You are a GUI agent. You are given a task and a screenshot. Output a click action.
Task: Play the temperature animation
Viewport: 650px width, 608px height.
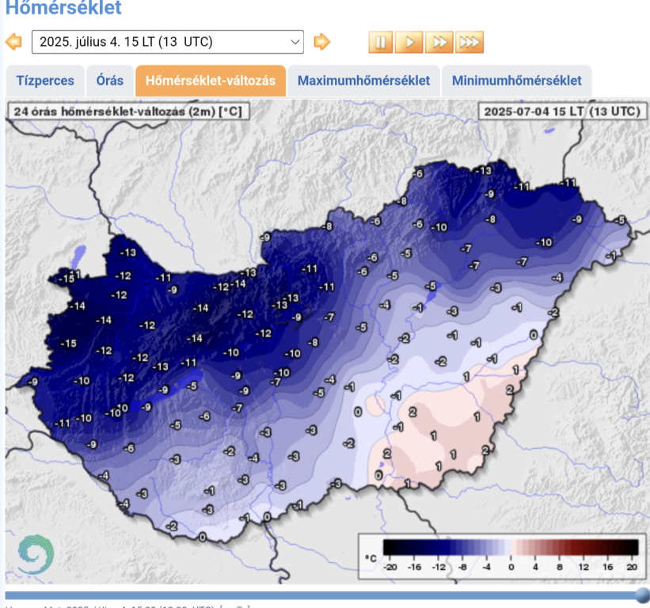click(409, 42)
